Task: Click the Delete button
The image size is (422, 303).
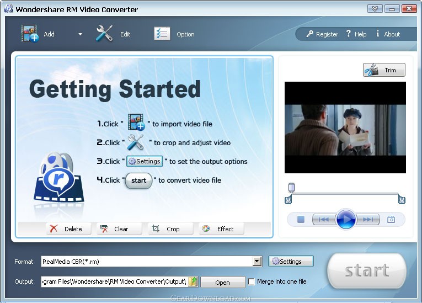Action: point(68,229)
